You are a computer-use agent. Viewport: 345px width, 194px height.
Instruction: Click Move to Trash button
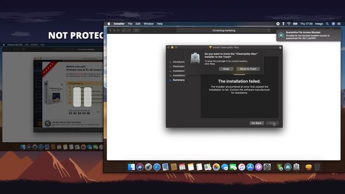click(248, 69)
